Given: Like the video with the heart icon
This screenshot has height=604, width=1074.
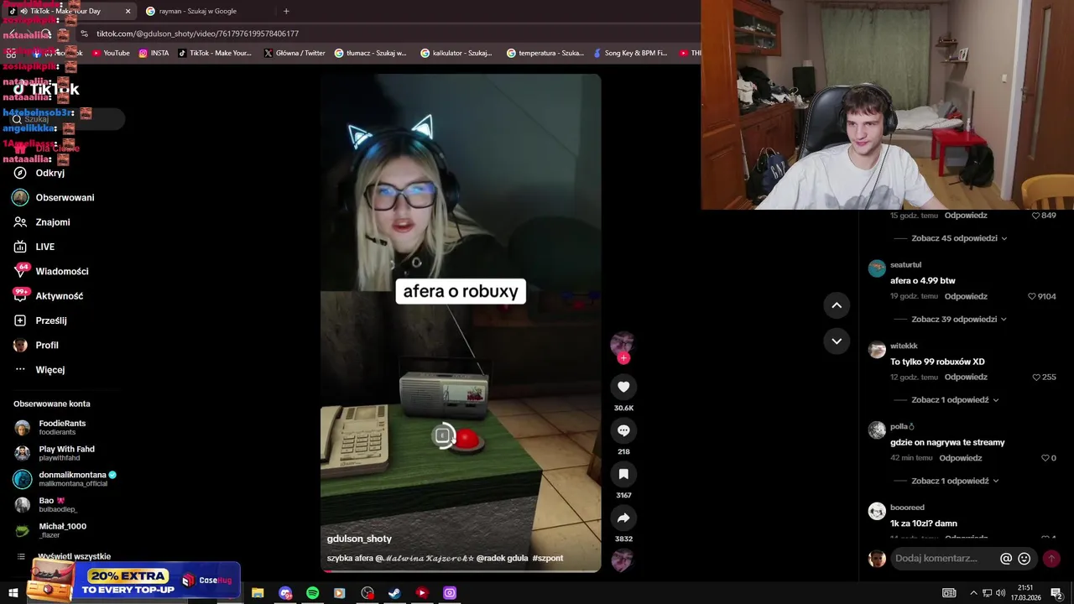Looking at the screenshot, I should click(x=623, y=387).
